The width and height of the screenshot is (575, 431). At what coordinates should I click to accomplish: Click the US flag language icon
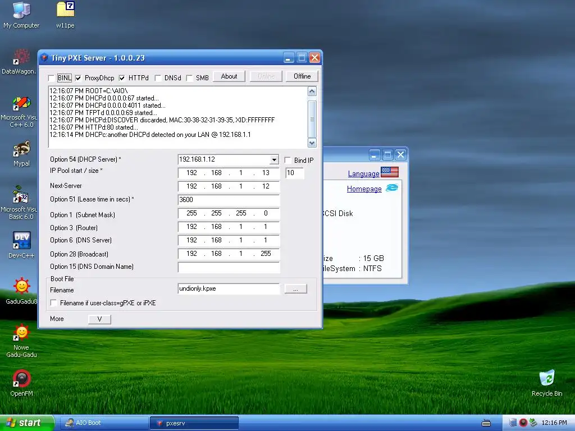(x=390, y=172)
